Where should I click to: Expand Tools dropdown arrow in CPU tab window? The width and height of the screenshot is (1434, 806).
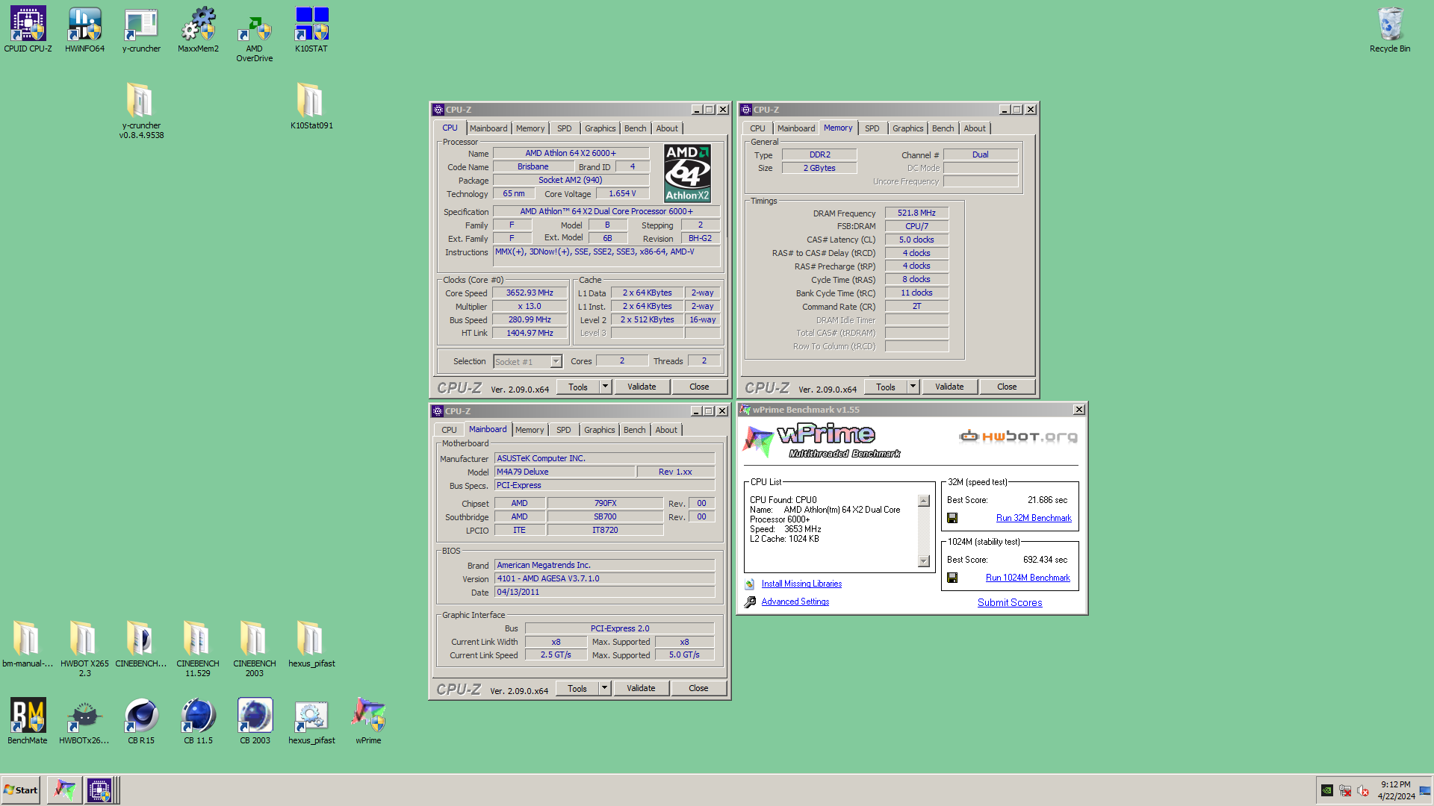606,387
